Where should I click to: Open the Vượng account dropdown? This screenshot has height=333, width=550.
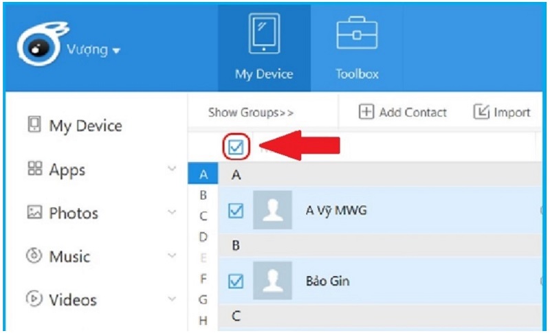click(x=93, y=50)
